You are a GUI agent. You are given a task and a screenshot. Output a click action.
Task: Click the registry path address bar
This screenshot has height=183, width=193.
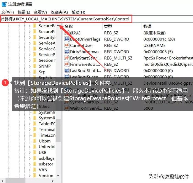pos(66,19)
